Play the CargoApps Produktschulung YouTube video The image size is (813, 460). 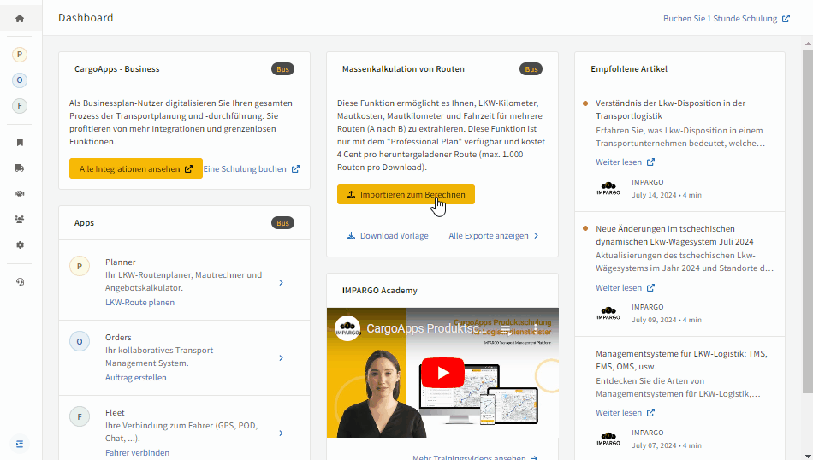(442, 373)
